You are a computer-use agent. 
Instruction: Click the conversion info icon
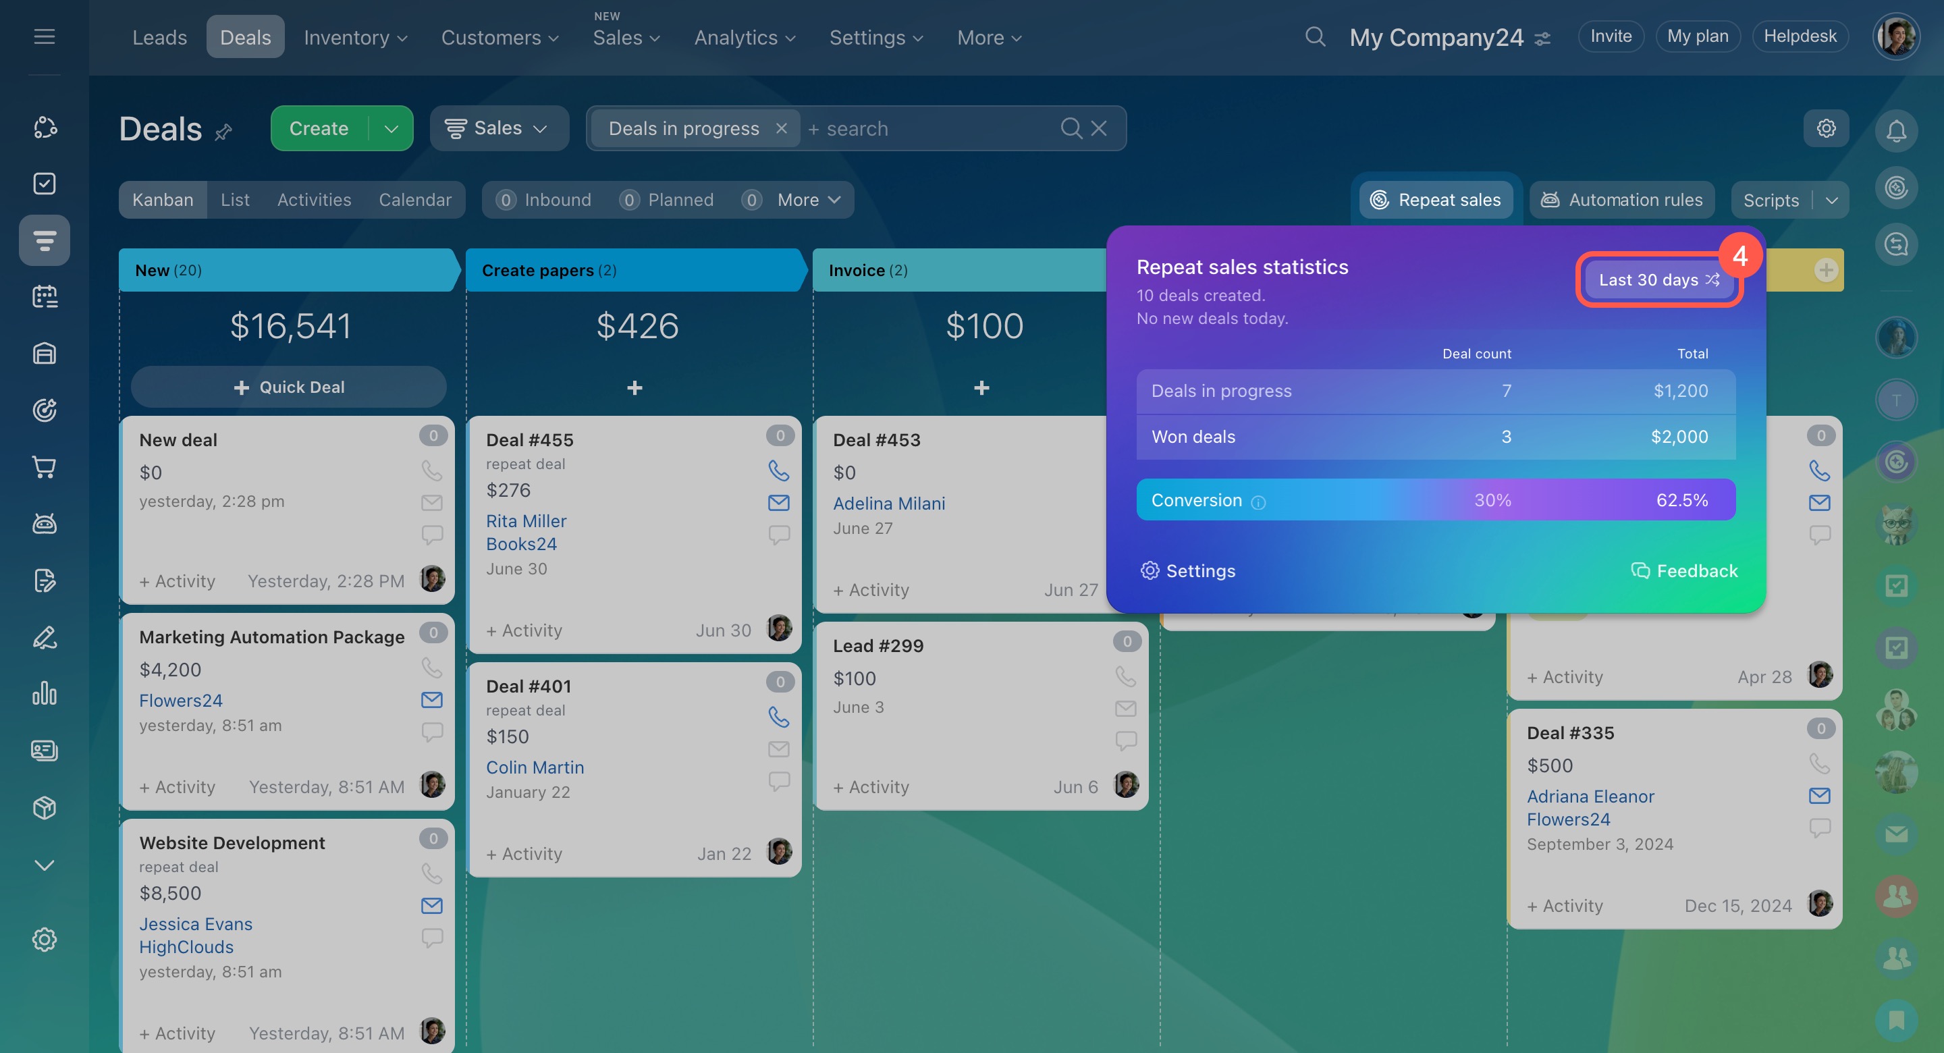[x=1258, y=502]
